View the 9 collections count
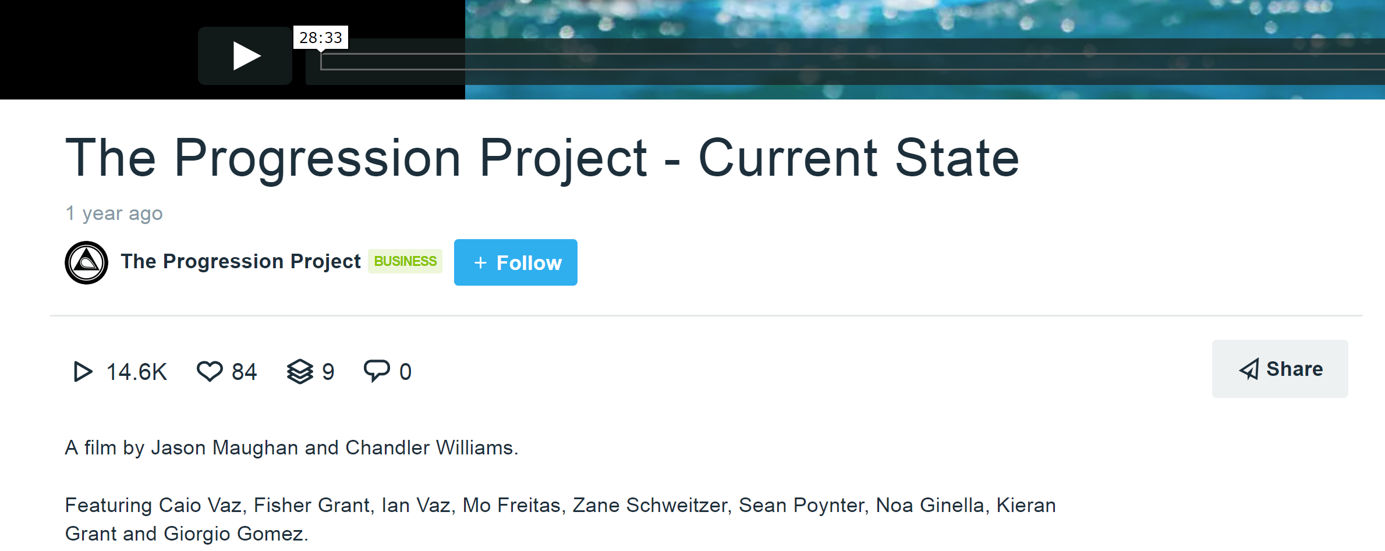 (328, 372)
